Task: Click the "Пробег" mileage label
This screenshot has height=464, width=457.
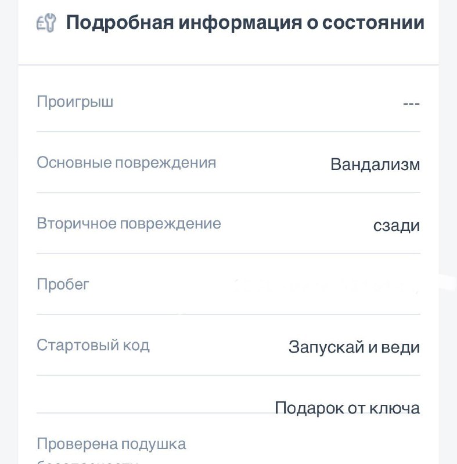Action: tap(63, 285)
